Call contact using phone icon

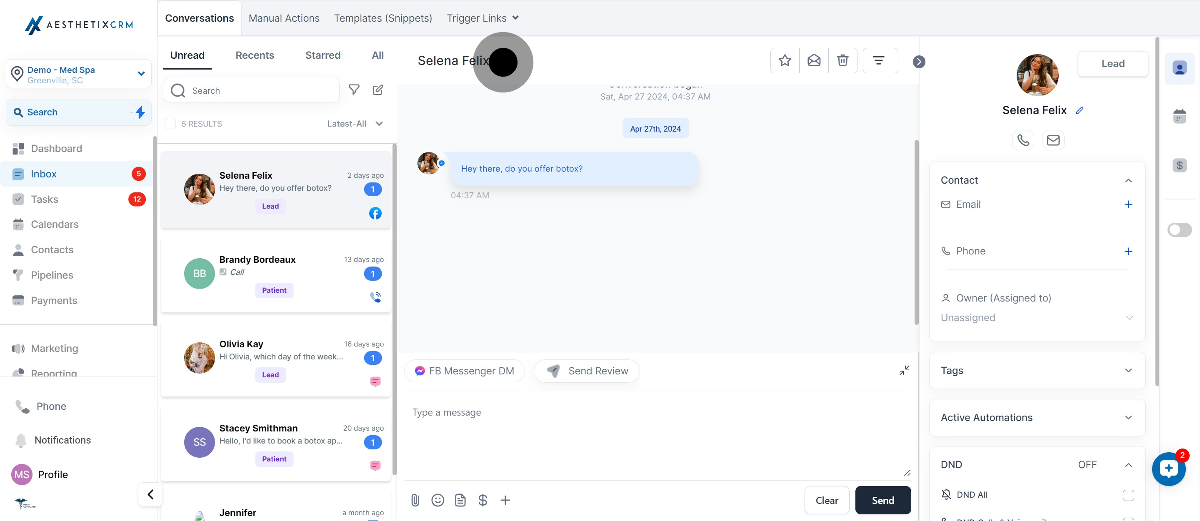(x=1023, y=140)
